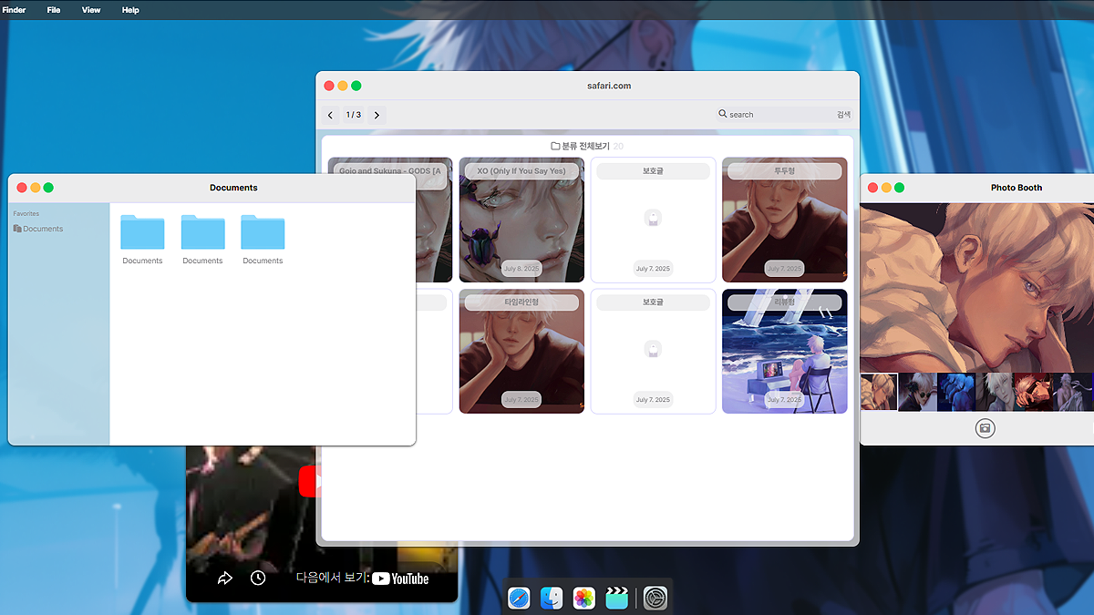
Task: Open System Preferences from the dock
Action: 656,598
